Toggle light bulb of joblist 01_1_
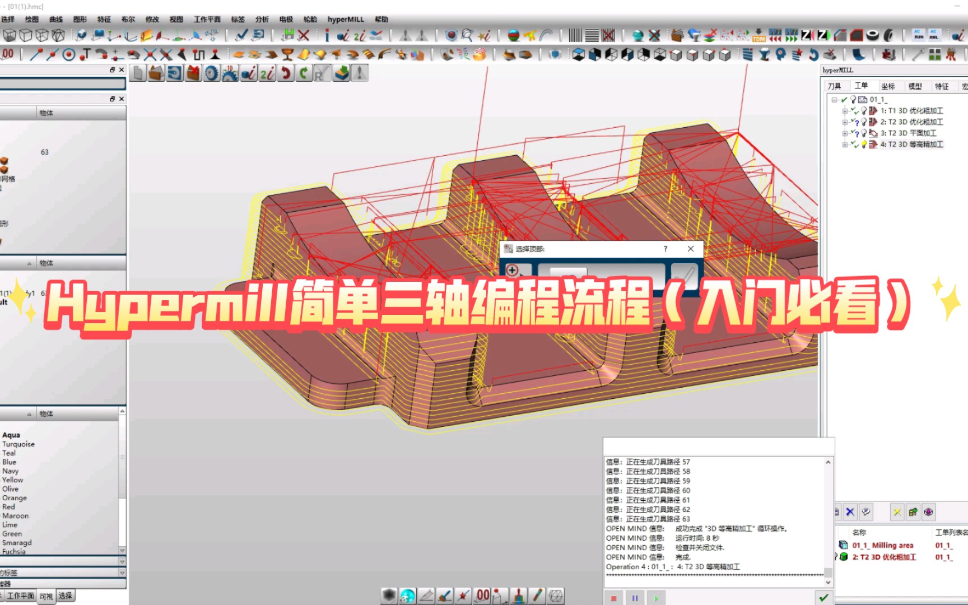 (x=853, y=99)
